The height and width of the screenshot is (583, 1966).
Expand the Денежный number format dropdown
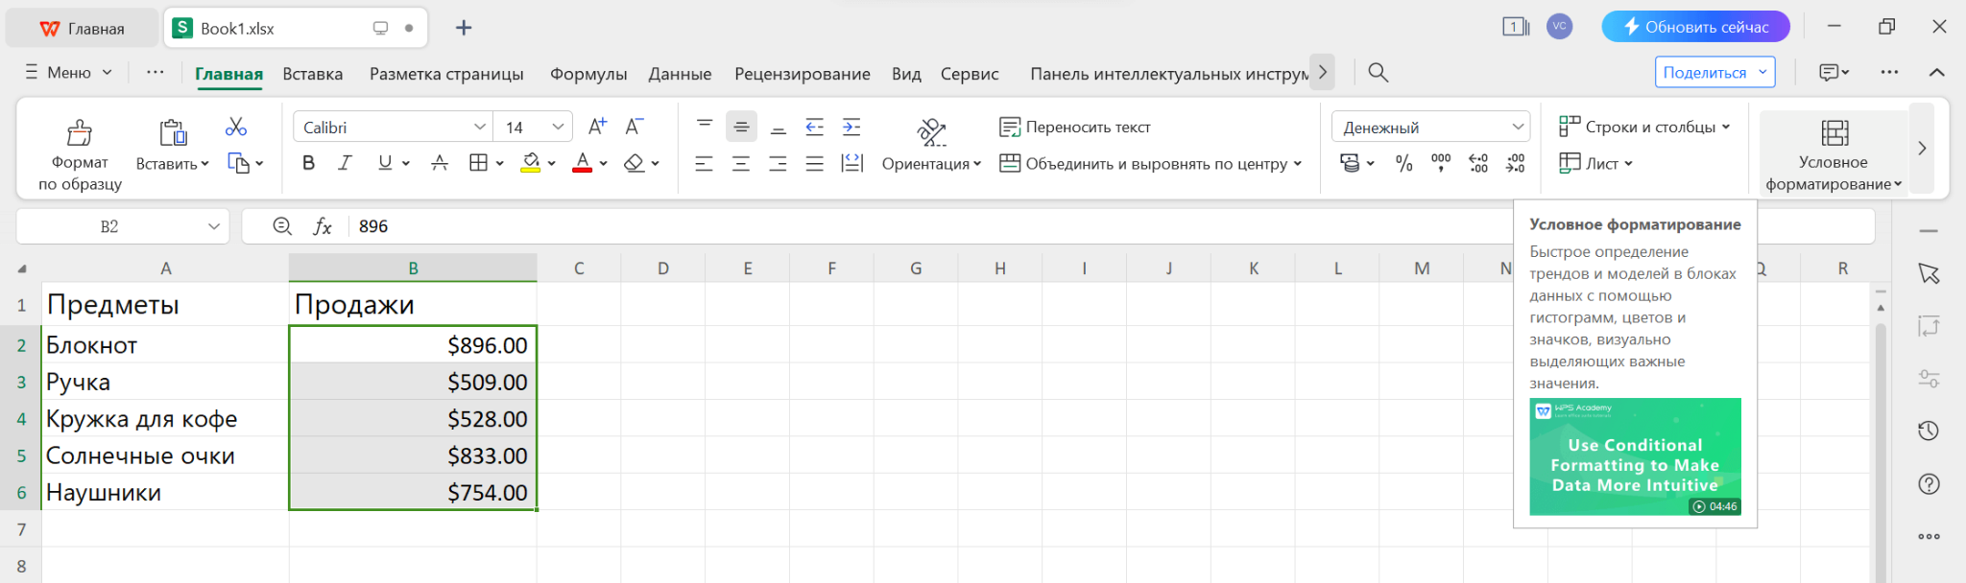tap(1518, 128)
